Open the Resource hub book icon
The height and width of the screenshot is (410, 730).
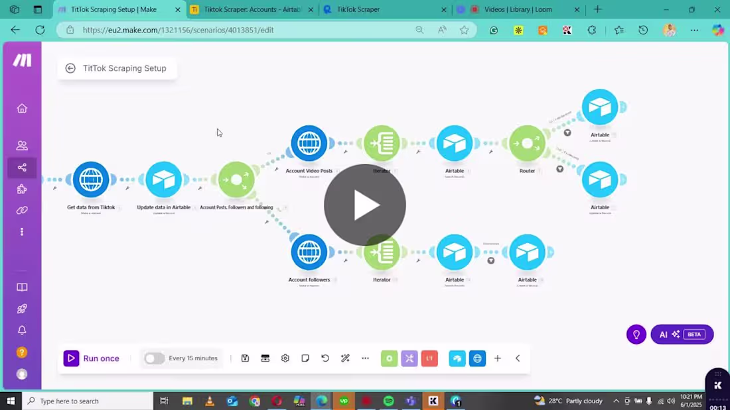(22, 287)
